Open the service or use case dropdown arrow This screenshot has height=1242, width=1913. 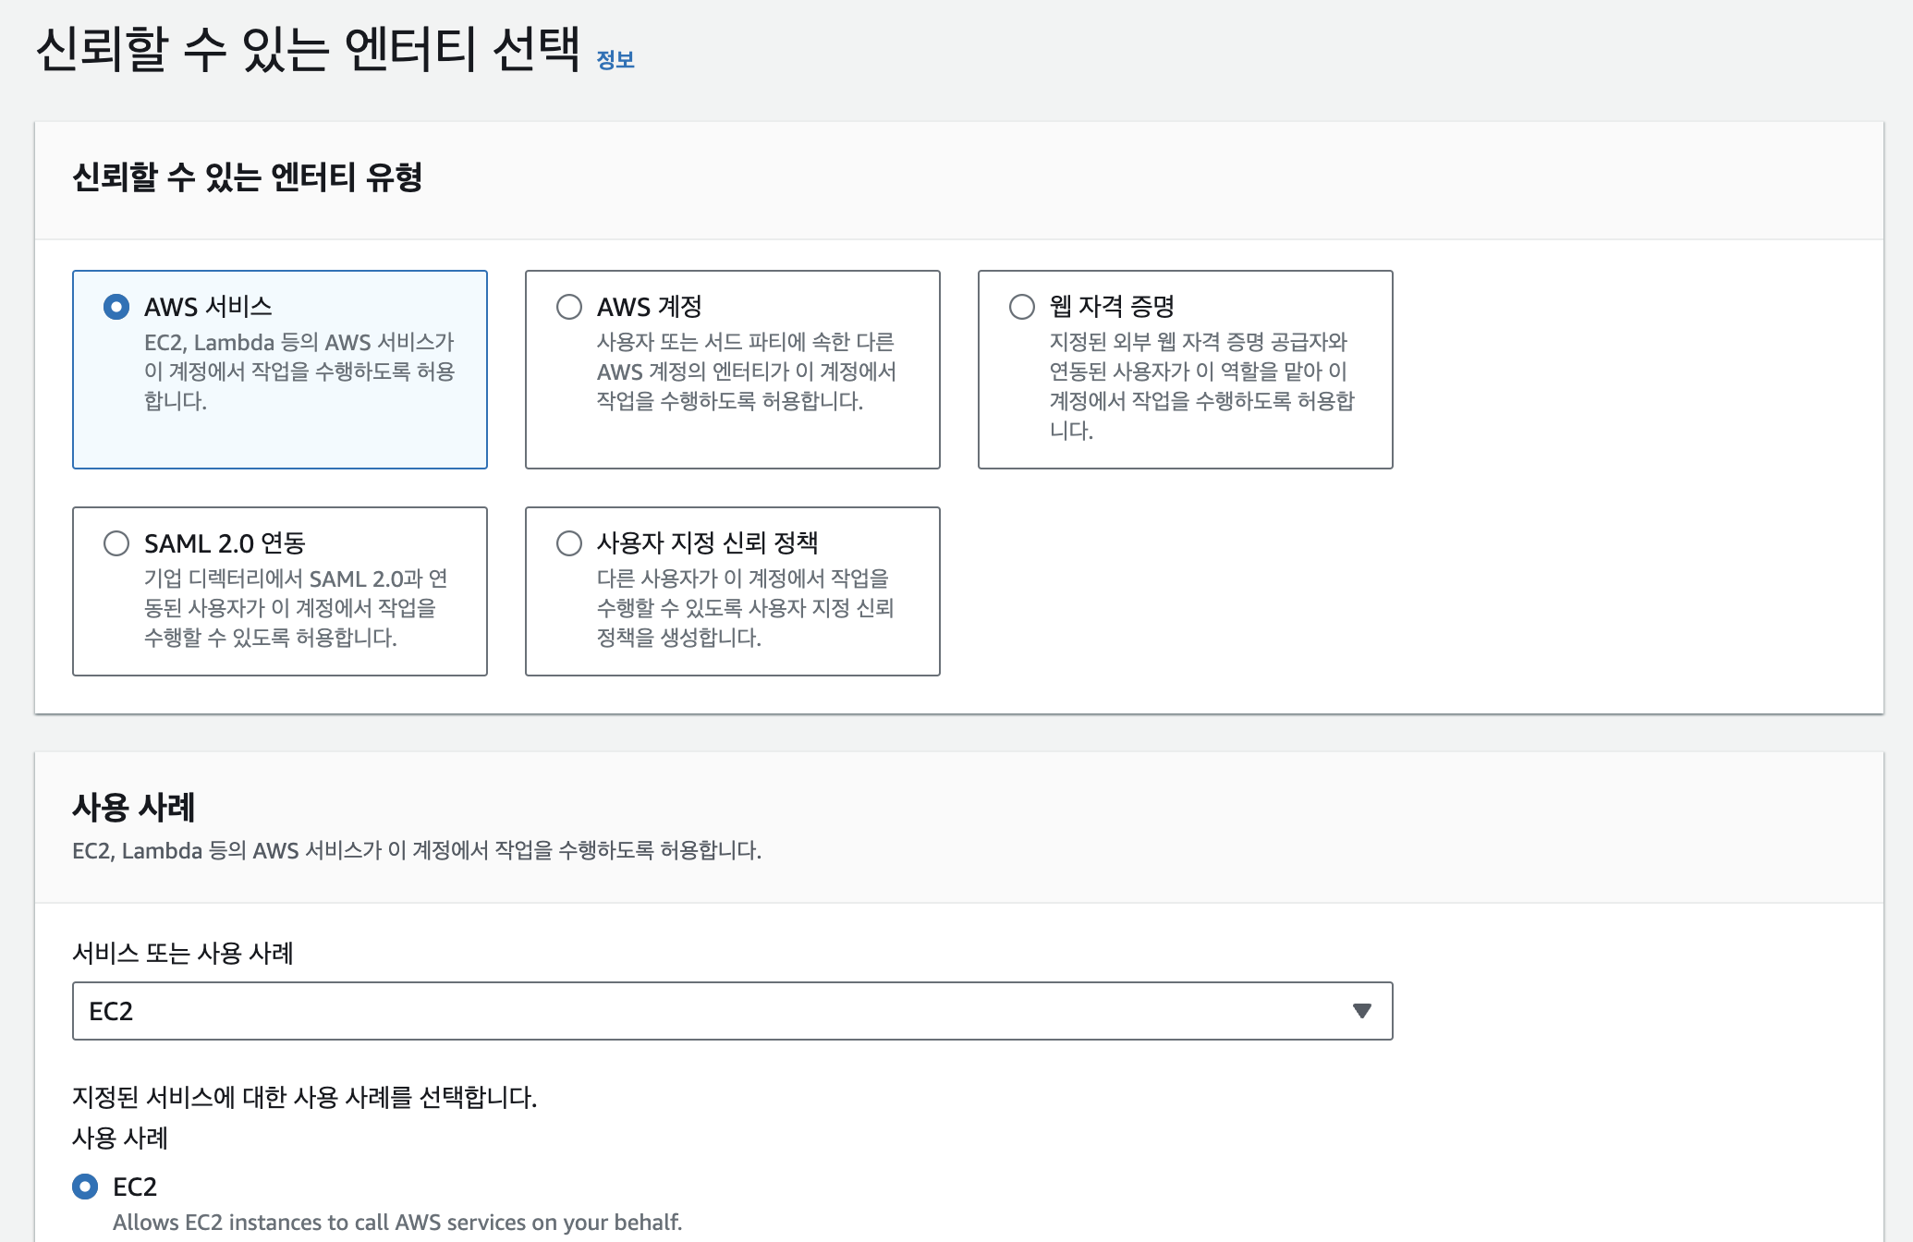click(x=1361, y=1011)
